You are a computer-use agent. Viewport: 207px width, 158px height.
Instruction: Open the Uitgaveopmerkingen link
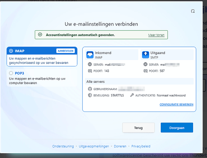(94, 146)
